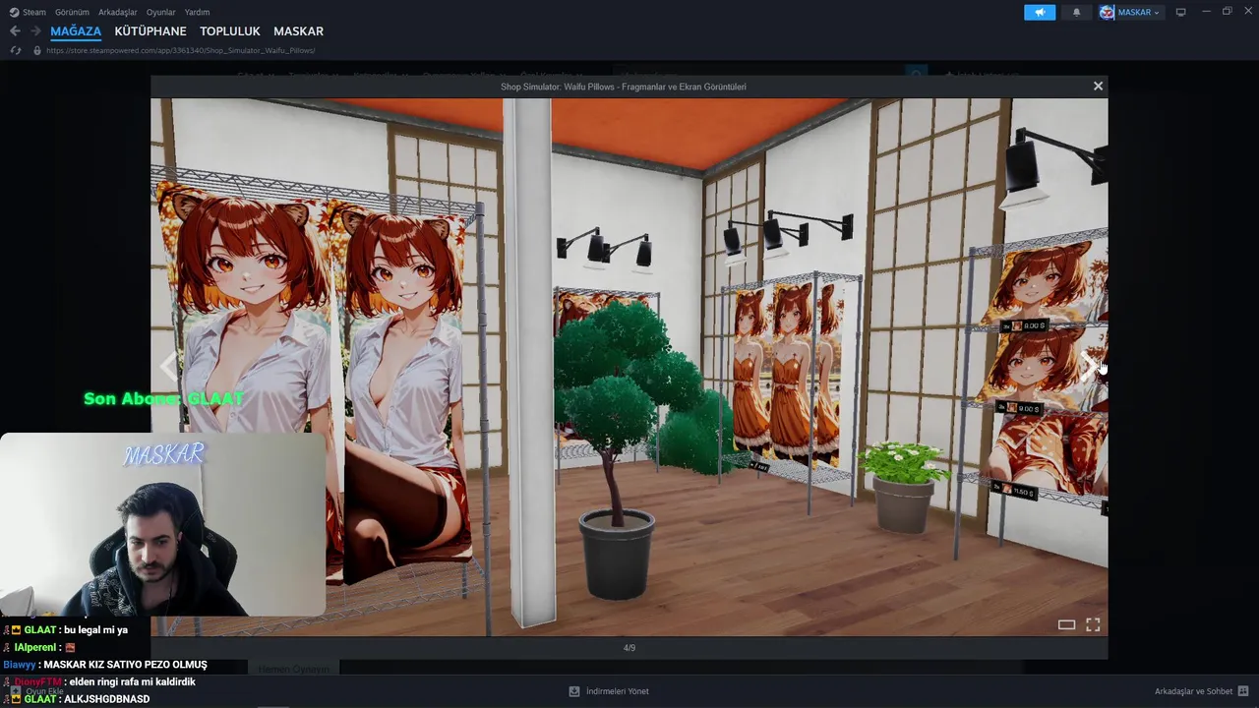Open Arkadaşlar ve Sohbet panel
Viewport: 1259px width, 708px height.
pyautogui.click(x=1193, y=691)
